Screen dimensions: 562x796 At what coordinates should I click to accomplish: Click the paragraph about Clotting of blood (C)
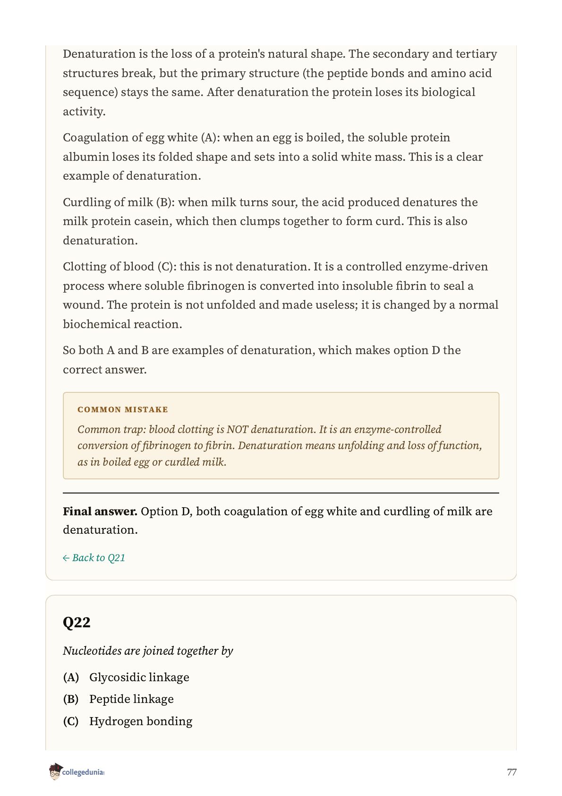coord(281,295)
